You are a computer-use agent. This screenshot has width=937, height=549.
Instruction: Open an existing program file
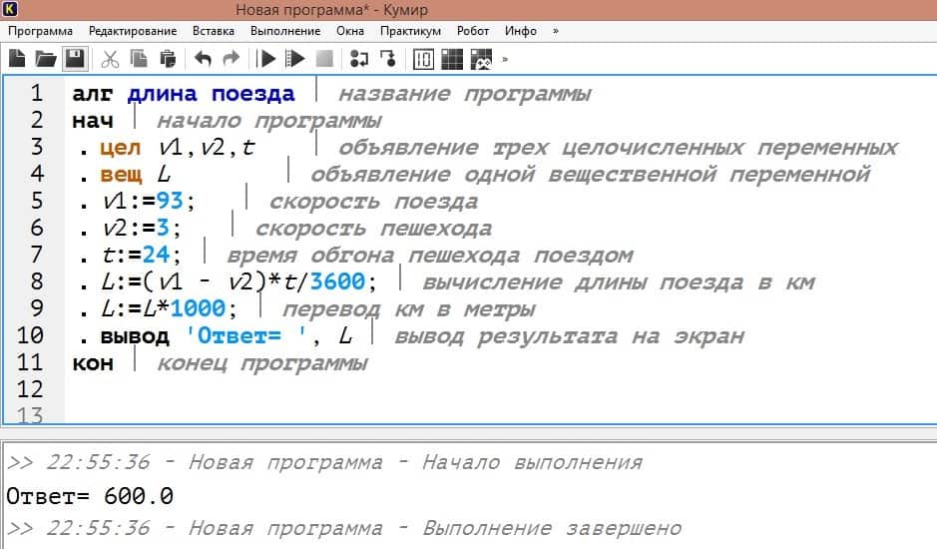[46, 59]
